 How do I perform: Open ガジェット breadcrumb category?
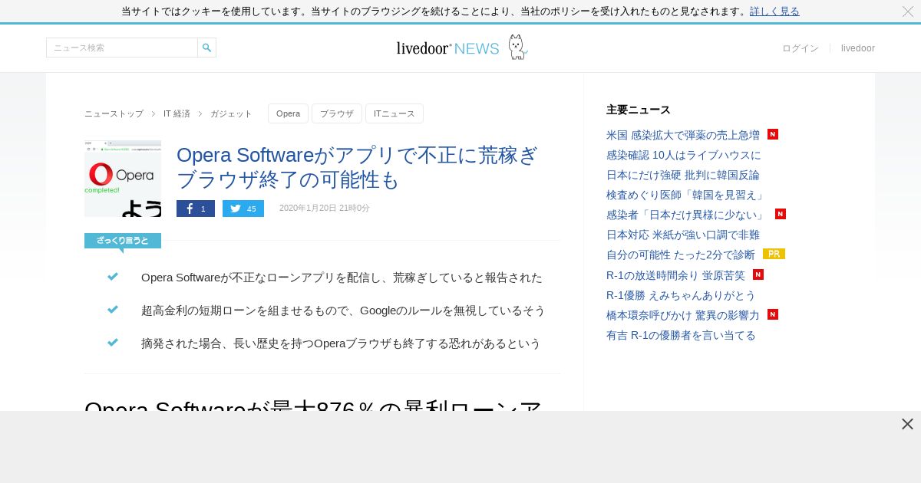pos(231,113)
